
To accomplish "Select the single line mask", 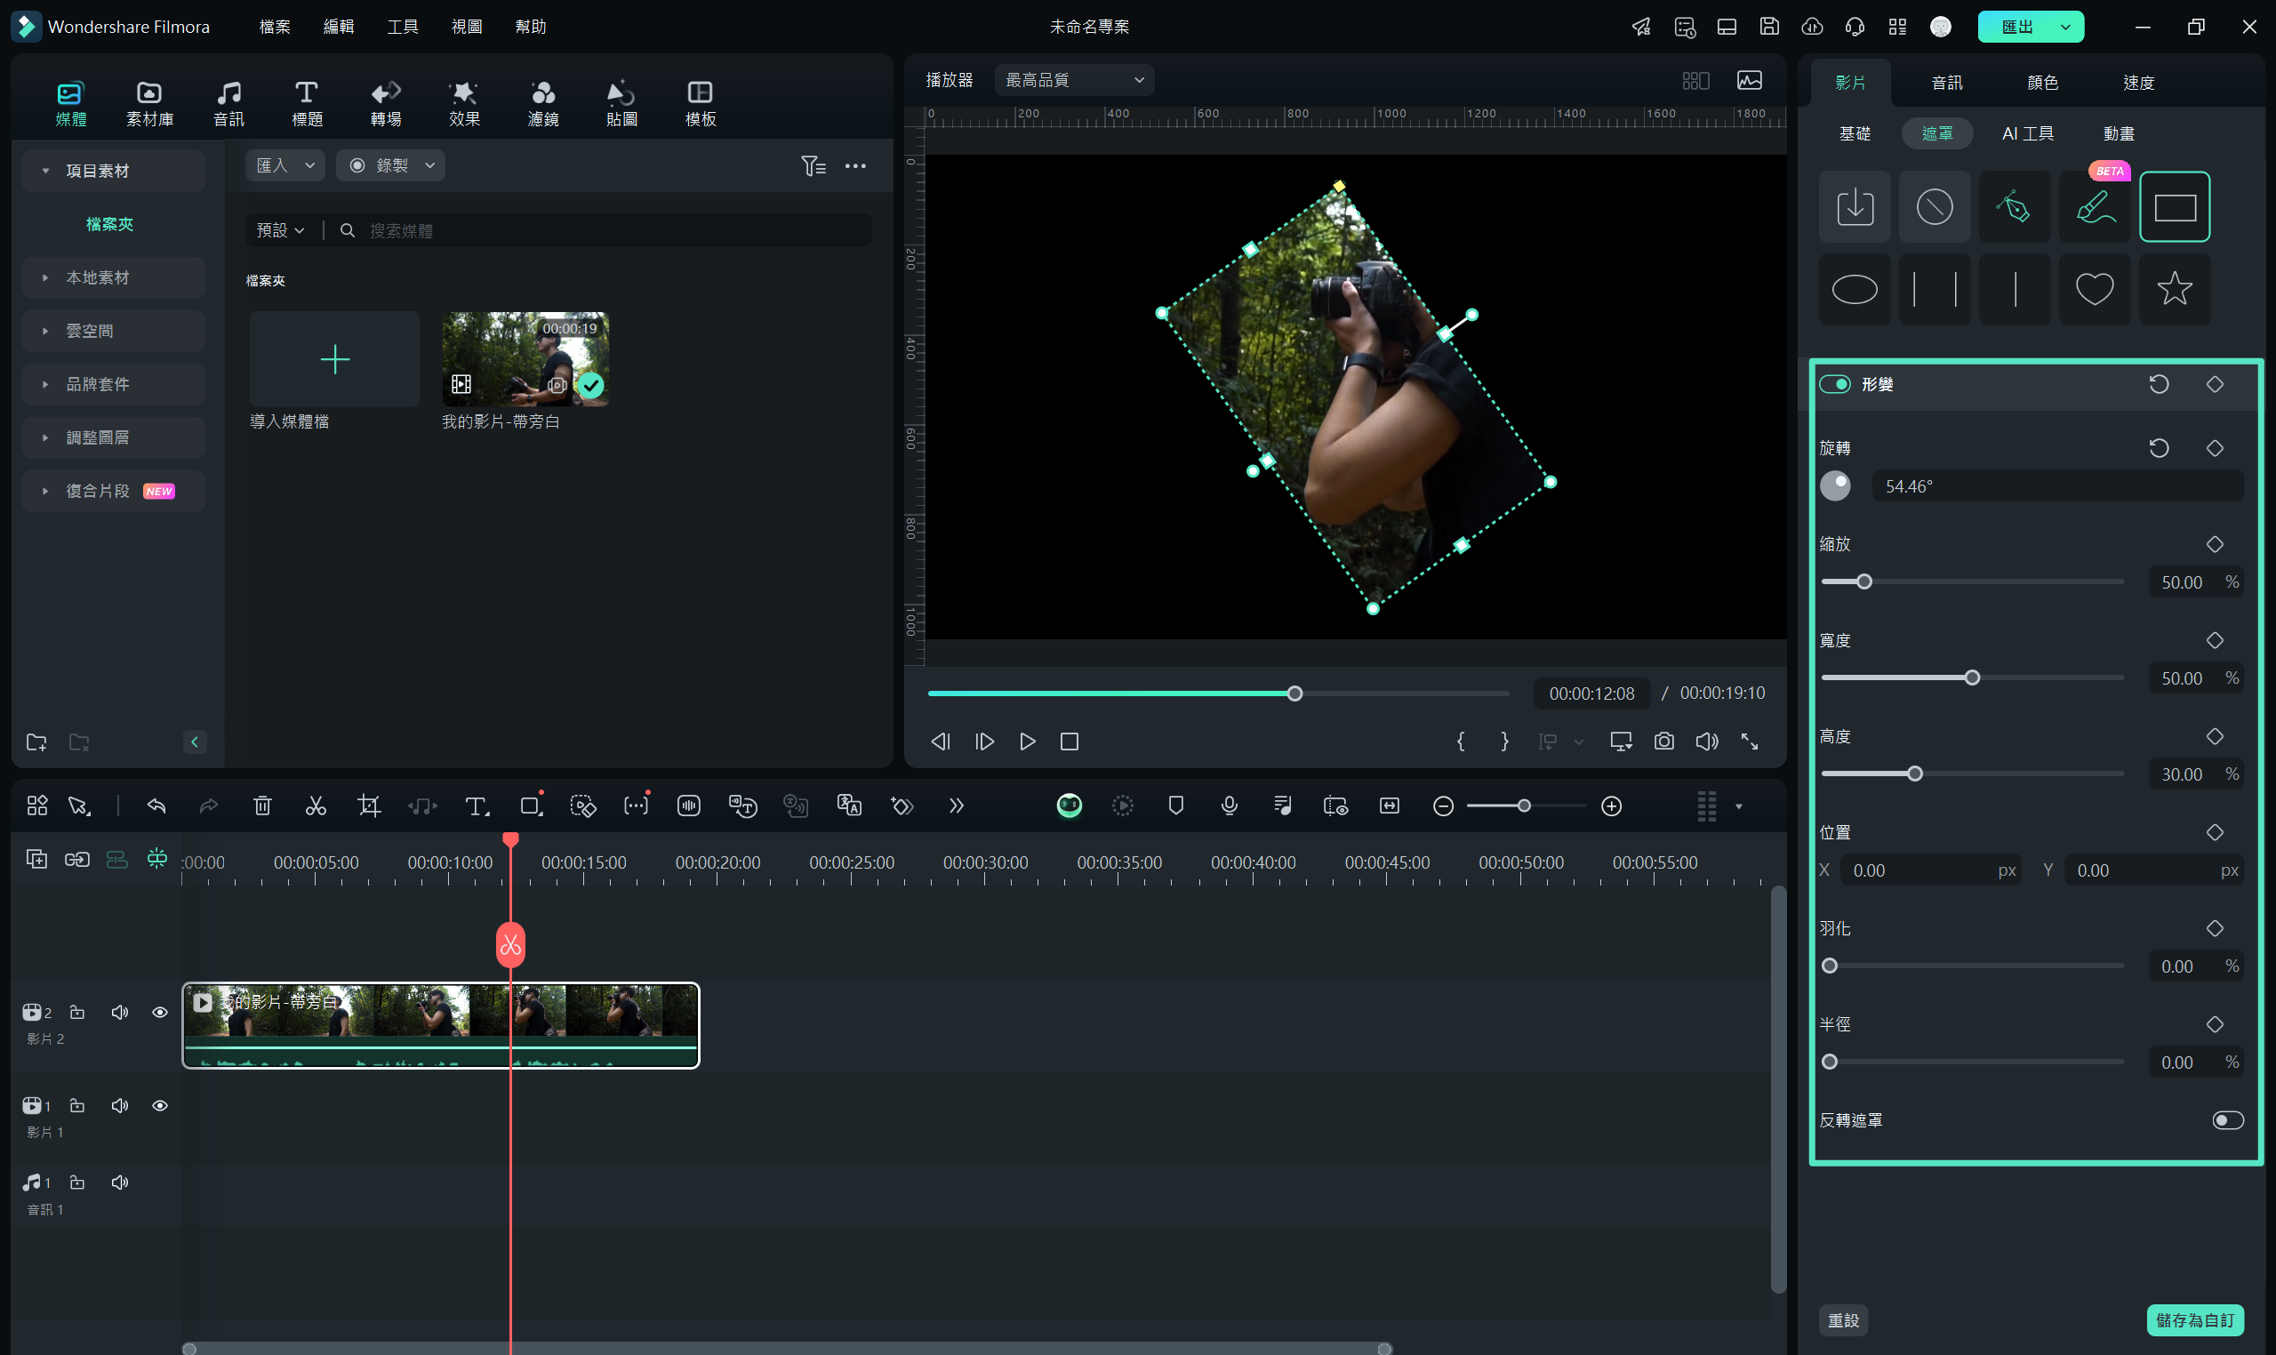I will tap(2014, 290).
